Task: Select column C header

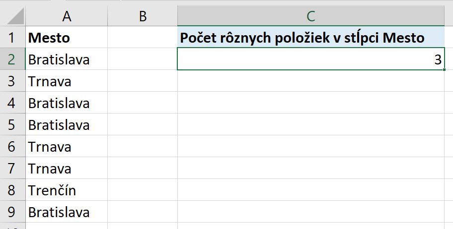Action: point(311,16)
